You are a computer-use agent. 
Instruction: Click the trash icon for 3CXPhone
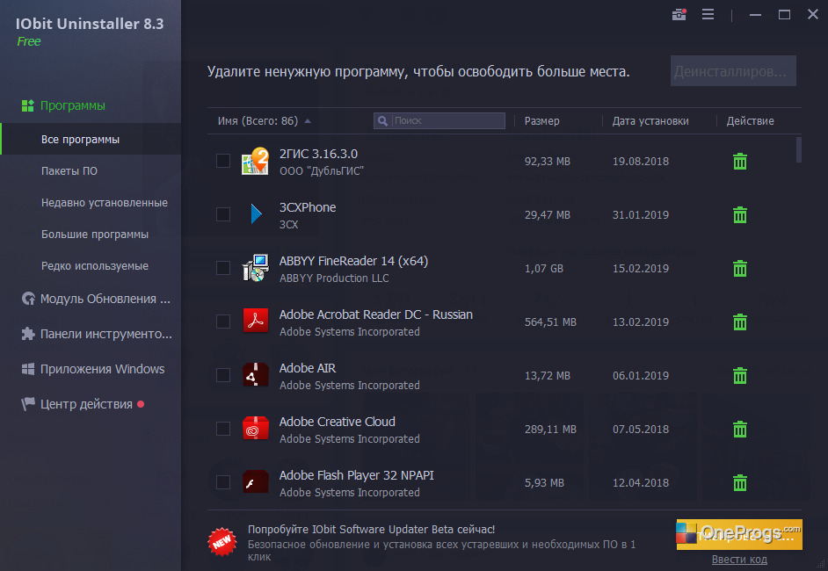tap(740, 215)
